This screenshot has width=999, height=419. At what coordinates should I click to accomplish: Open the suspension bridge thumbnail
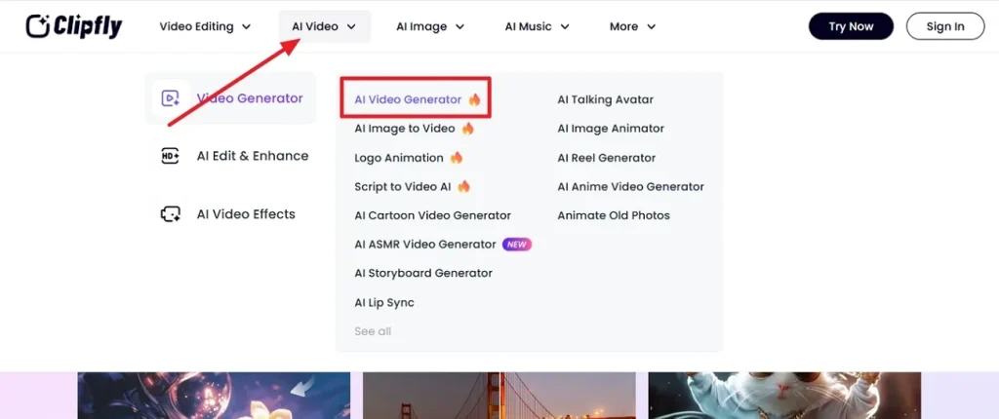499,396
